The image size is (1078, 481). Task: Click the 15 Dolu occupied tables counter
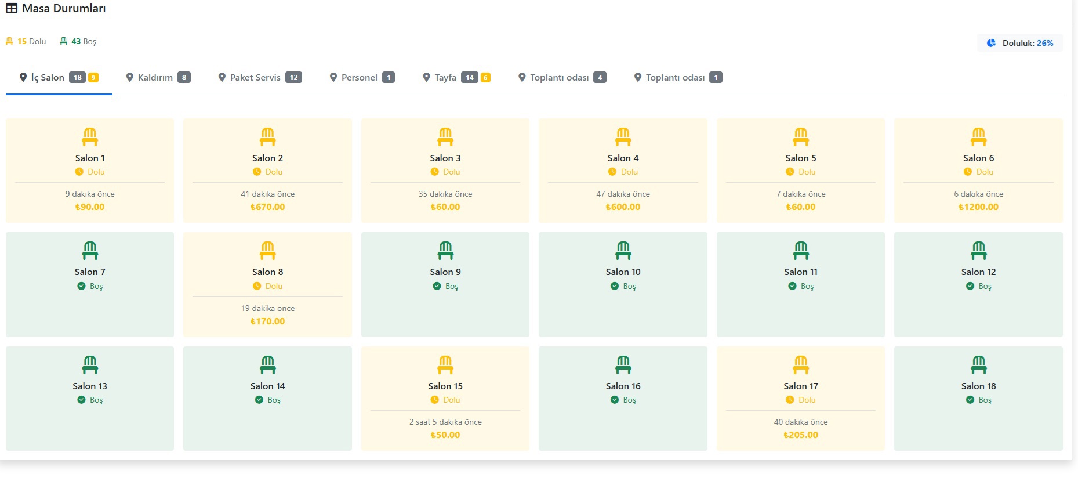click(26, 41)
